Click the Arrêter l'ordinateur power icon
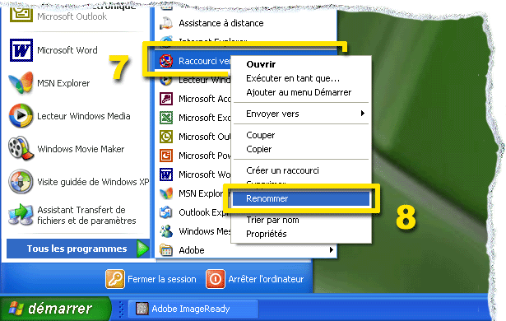506x321 pixels. (216, 279)
